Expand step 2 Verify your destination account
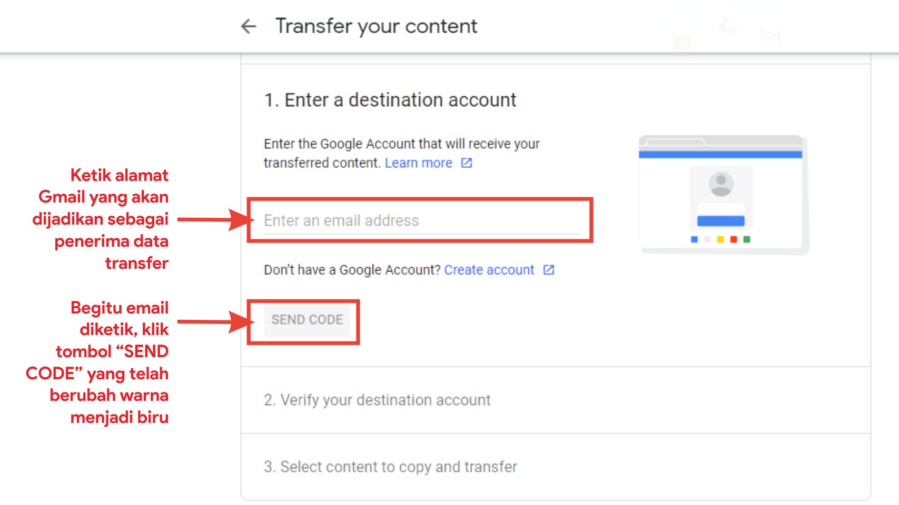 pos(377,400)
